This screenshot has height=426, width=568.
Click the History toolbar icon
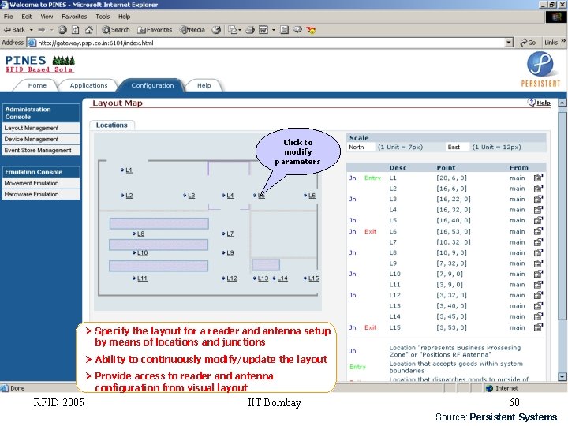[216, 30]
